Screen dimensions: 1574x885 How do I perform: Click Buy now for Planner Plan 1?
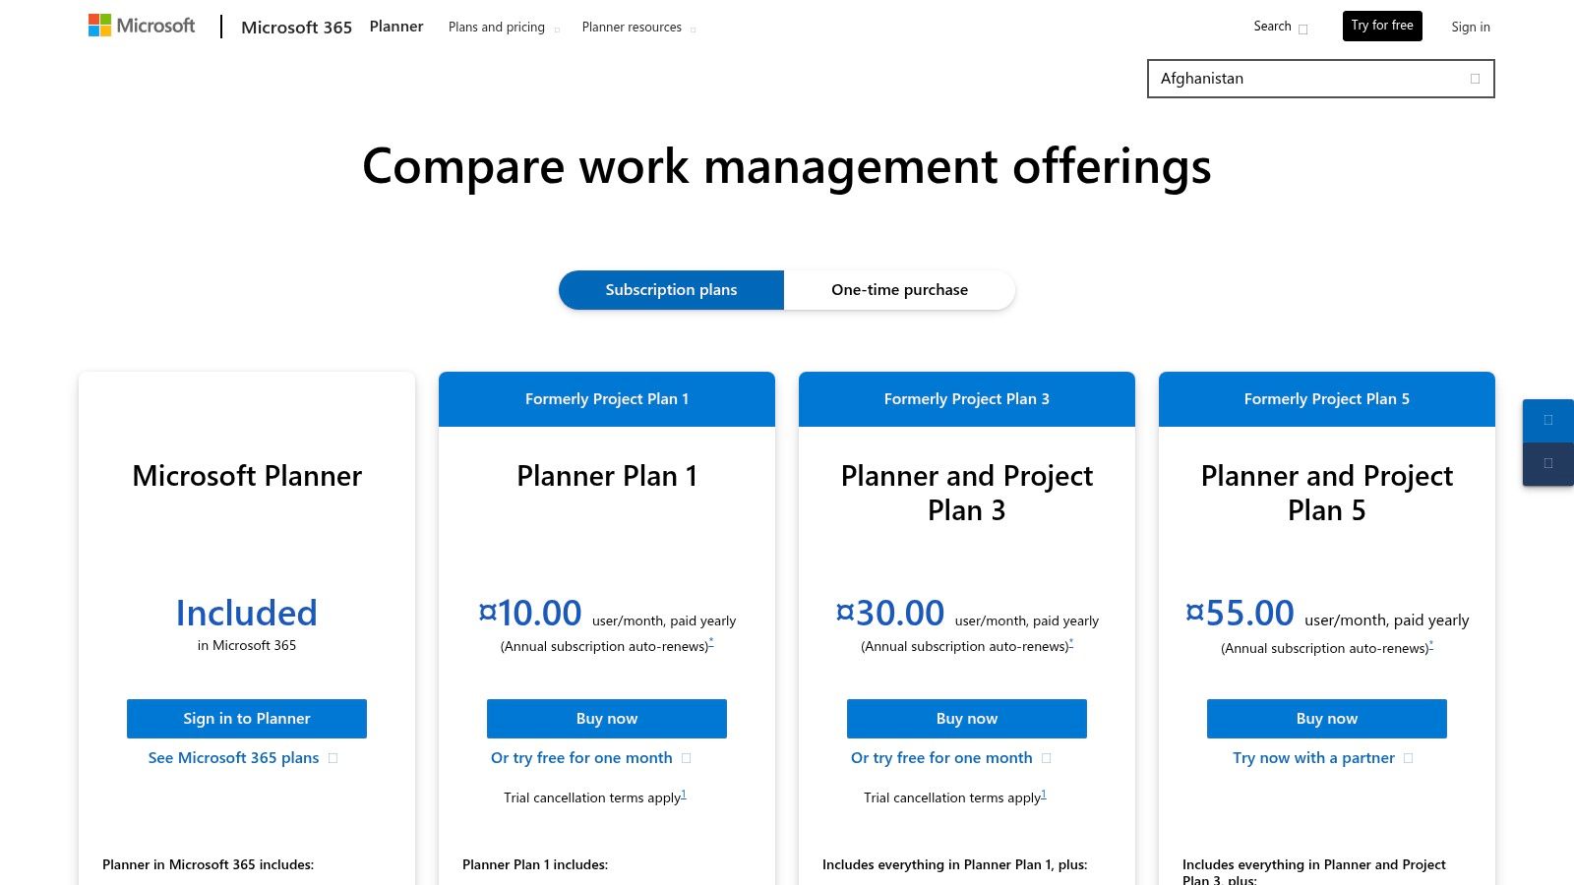(607, 719)
